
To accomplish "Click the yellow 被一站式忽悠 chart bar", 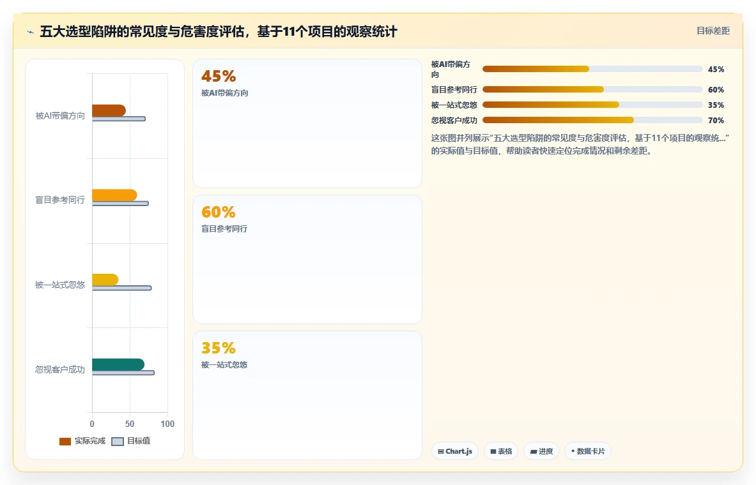I will tap(105, 280).
